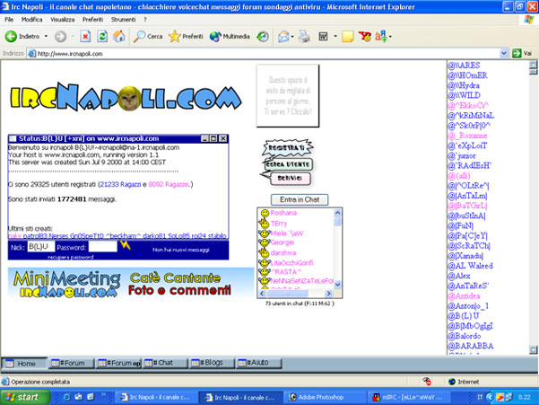The image size is (539, 405).
Task: Click the Entra in Chat button
Action: click(x=300, y=199)
